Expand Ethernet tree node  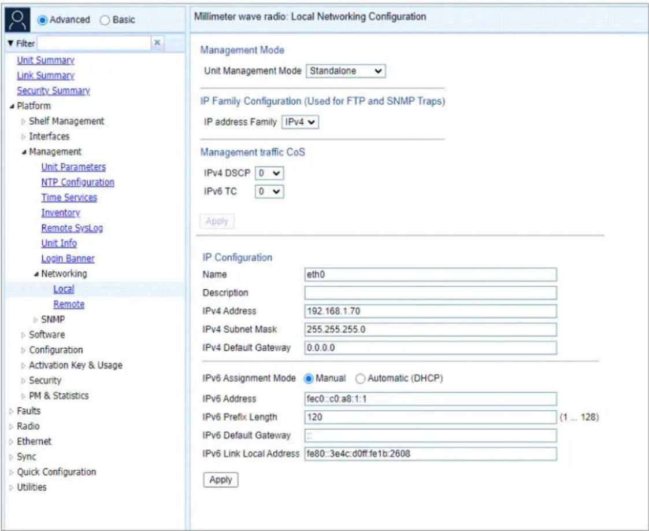click(11, 442)
